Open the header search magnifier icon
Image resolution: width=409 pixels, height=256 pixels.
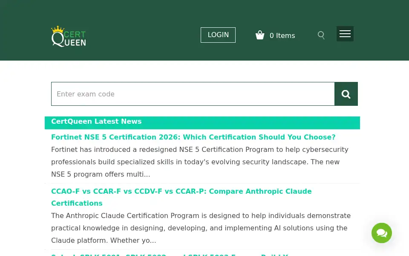tap(321, 35)
